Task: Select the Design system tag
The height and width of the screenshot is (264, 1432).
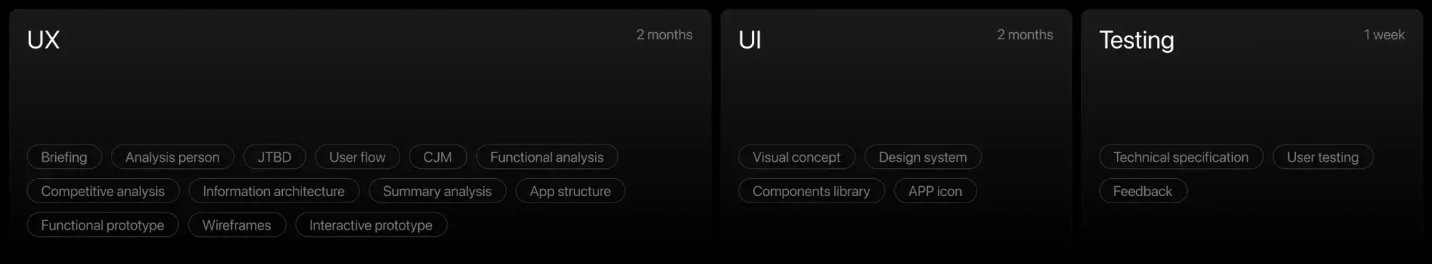Action: point(923,157)
